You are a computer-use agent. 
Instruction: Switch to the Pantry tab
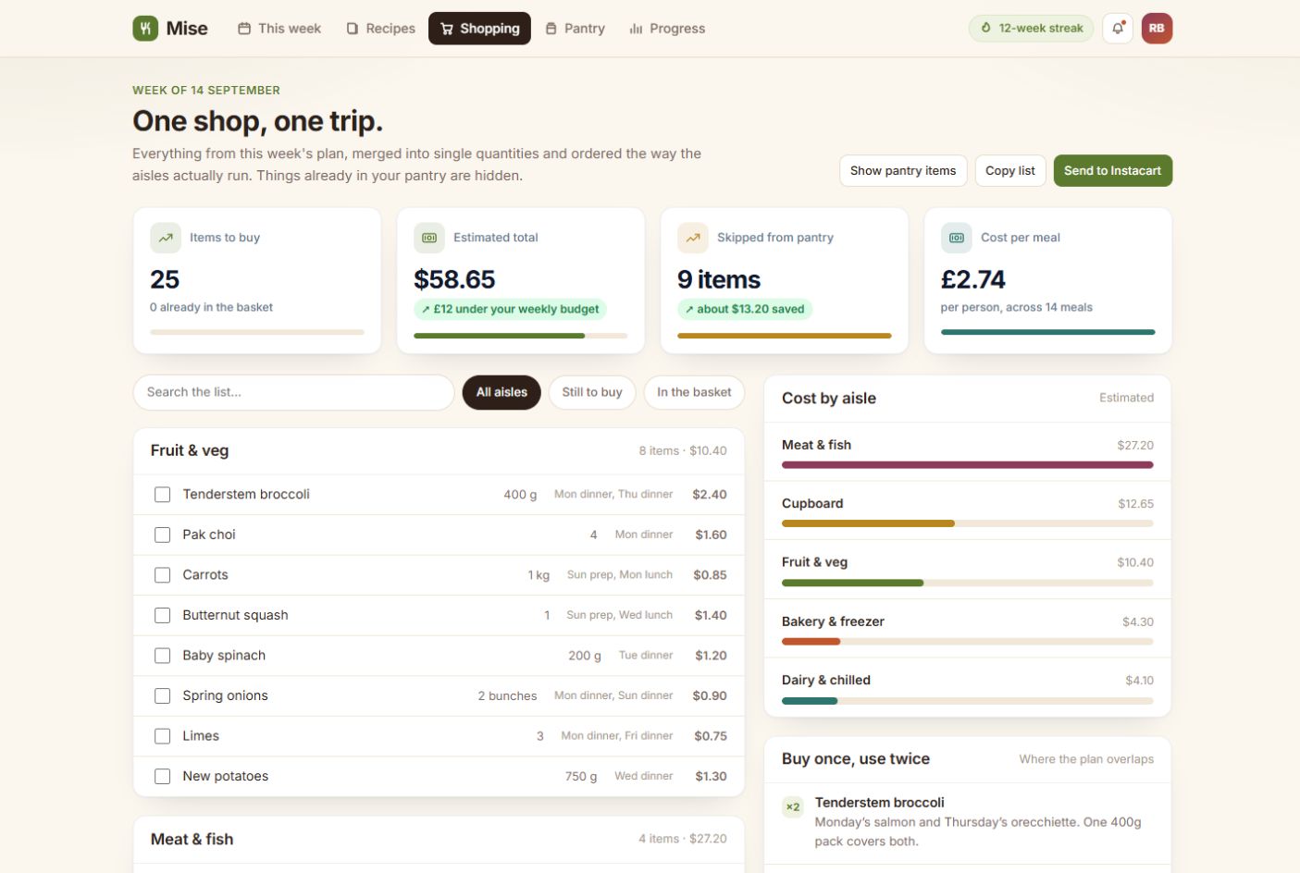(x=575, y=29)
